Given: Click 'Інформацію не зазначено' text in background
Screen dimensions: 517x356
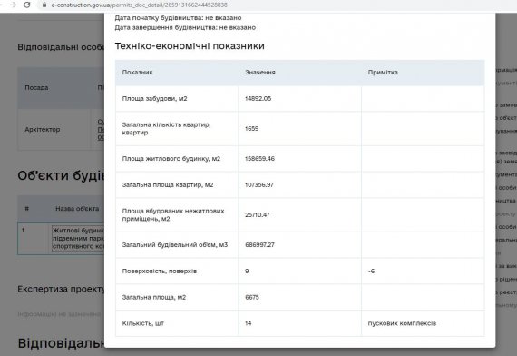Looking at the screenshot, I should (59, 314).
